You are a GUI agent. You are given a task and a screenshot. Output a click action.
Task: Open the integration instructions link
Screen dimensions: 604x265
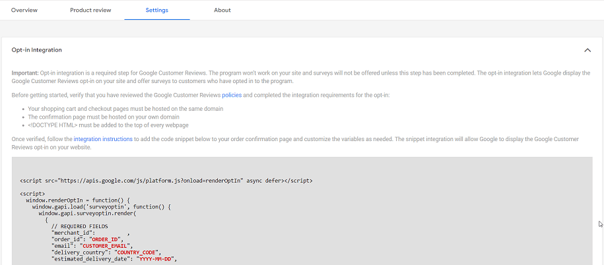click(103, 139)
